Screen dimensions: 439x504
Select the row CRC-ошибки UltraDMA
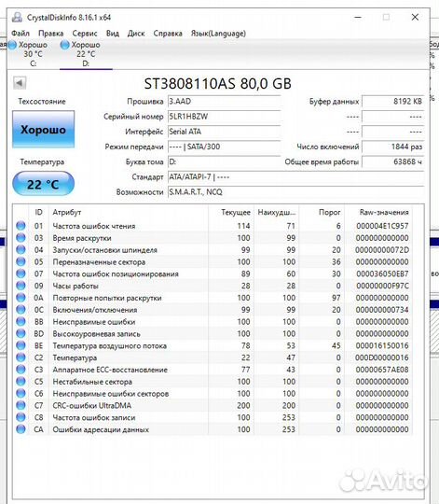pos(213,405)
